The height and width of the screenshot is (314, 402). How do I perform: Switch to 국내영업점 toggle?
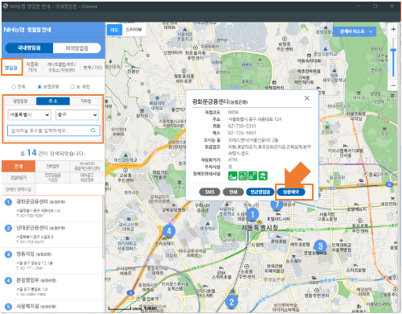click(x=29, y=48)
